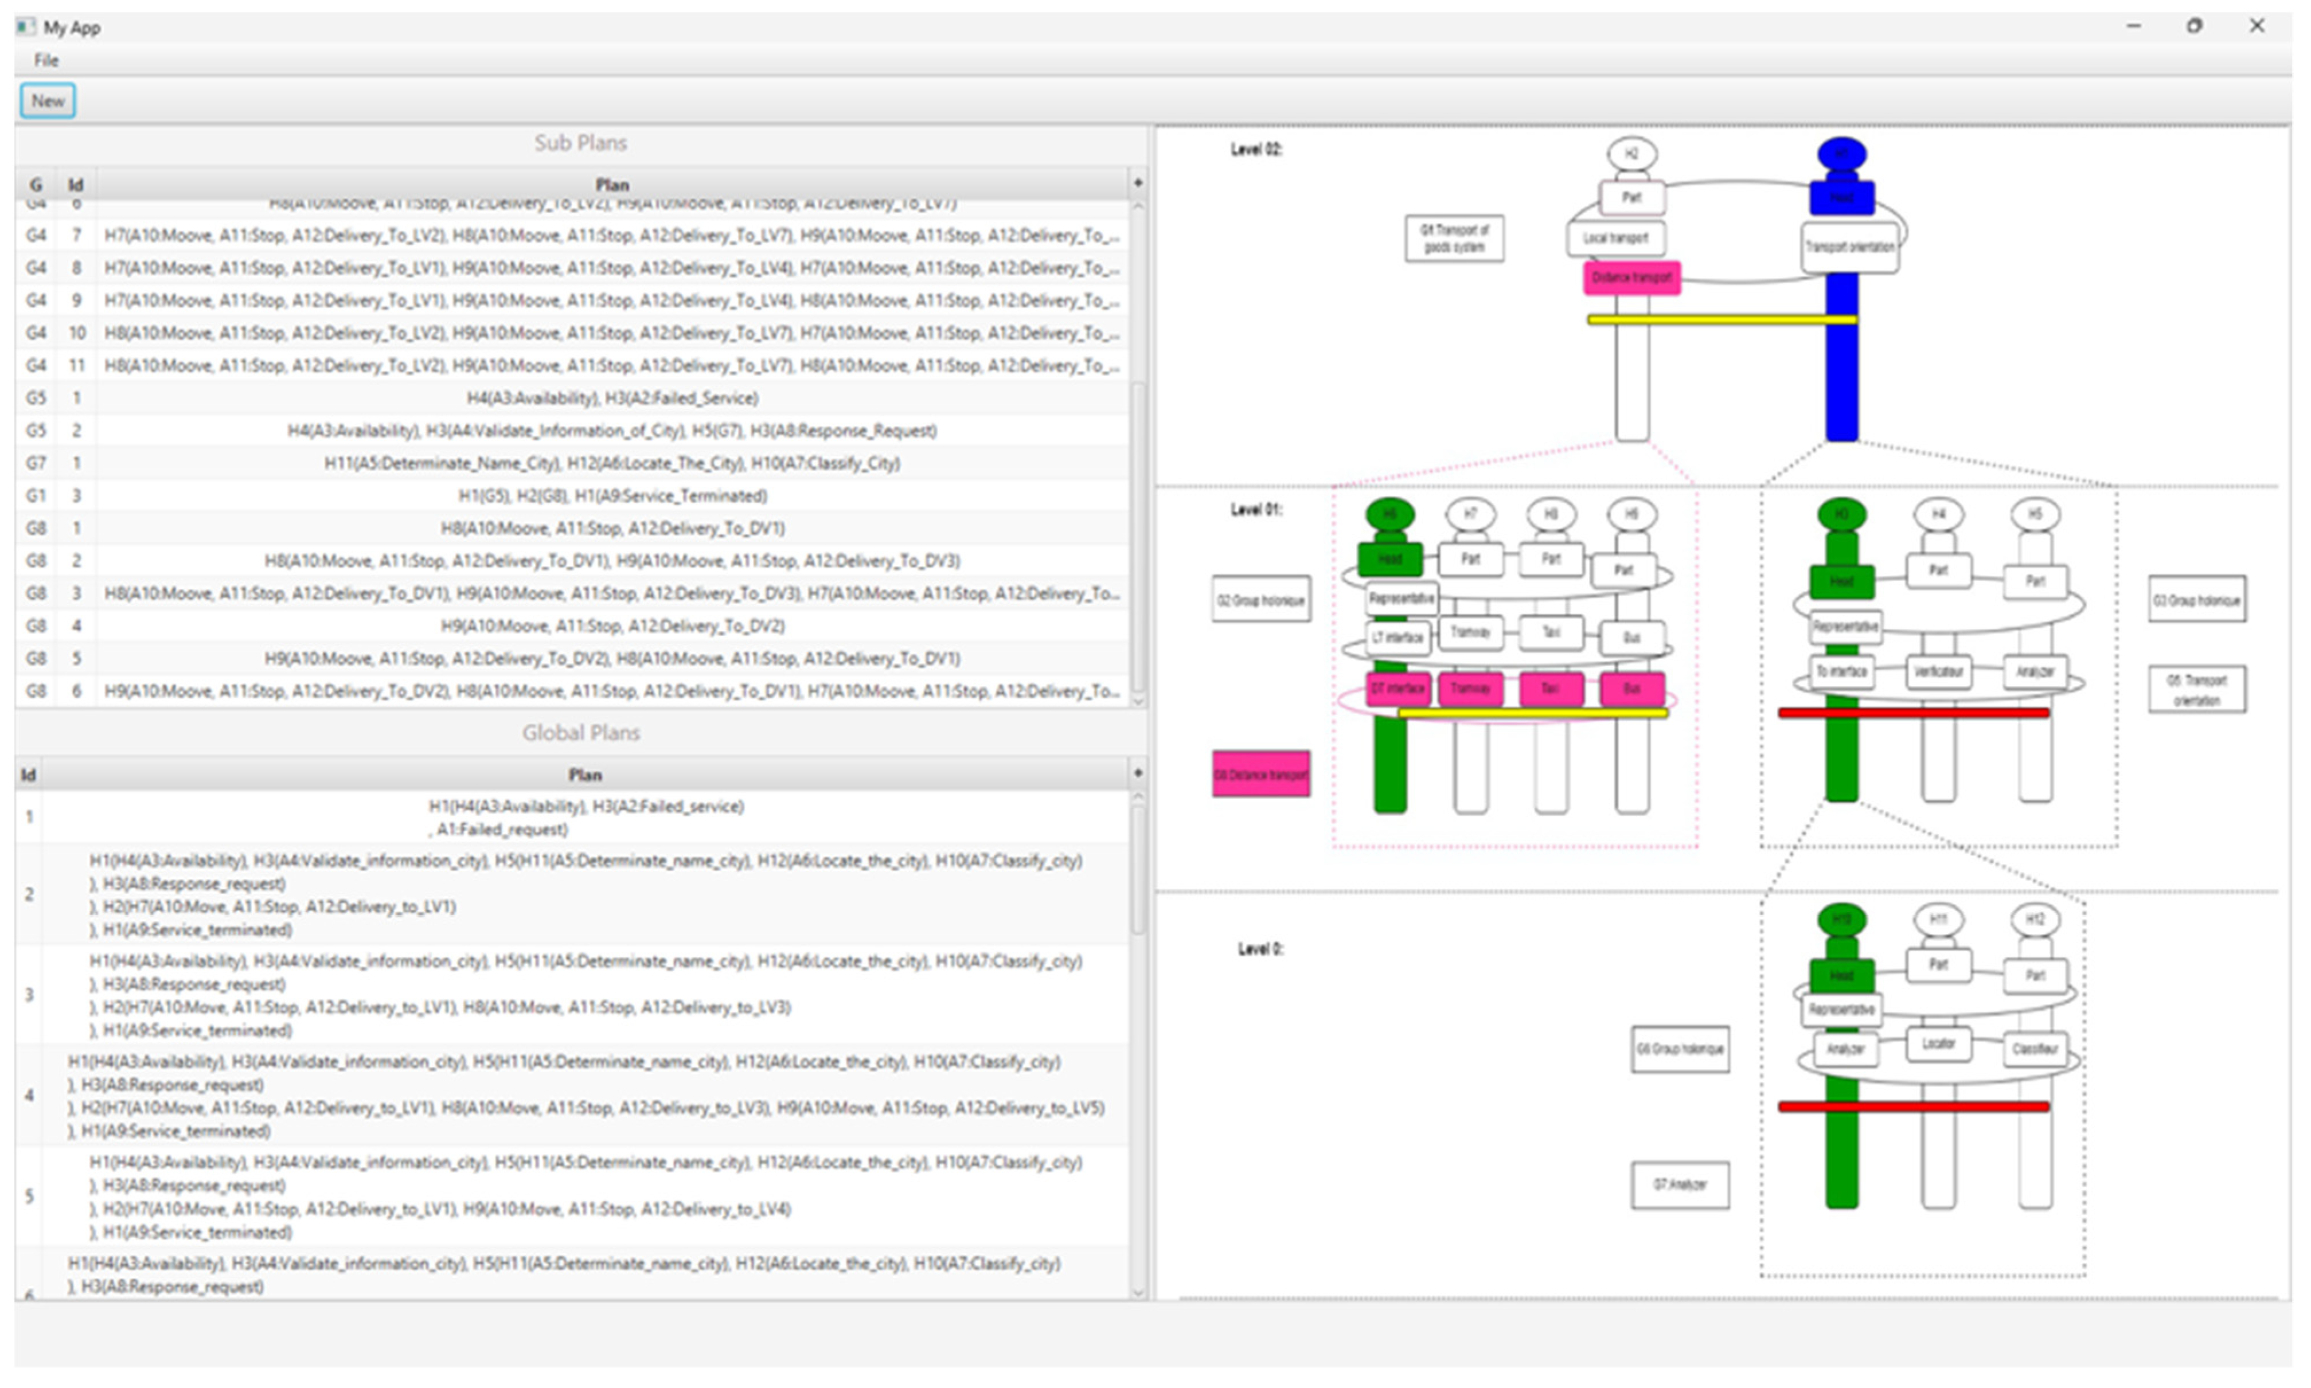
Task: Click the pink DT interface role box
Action: (1397, 689)
